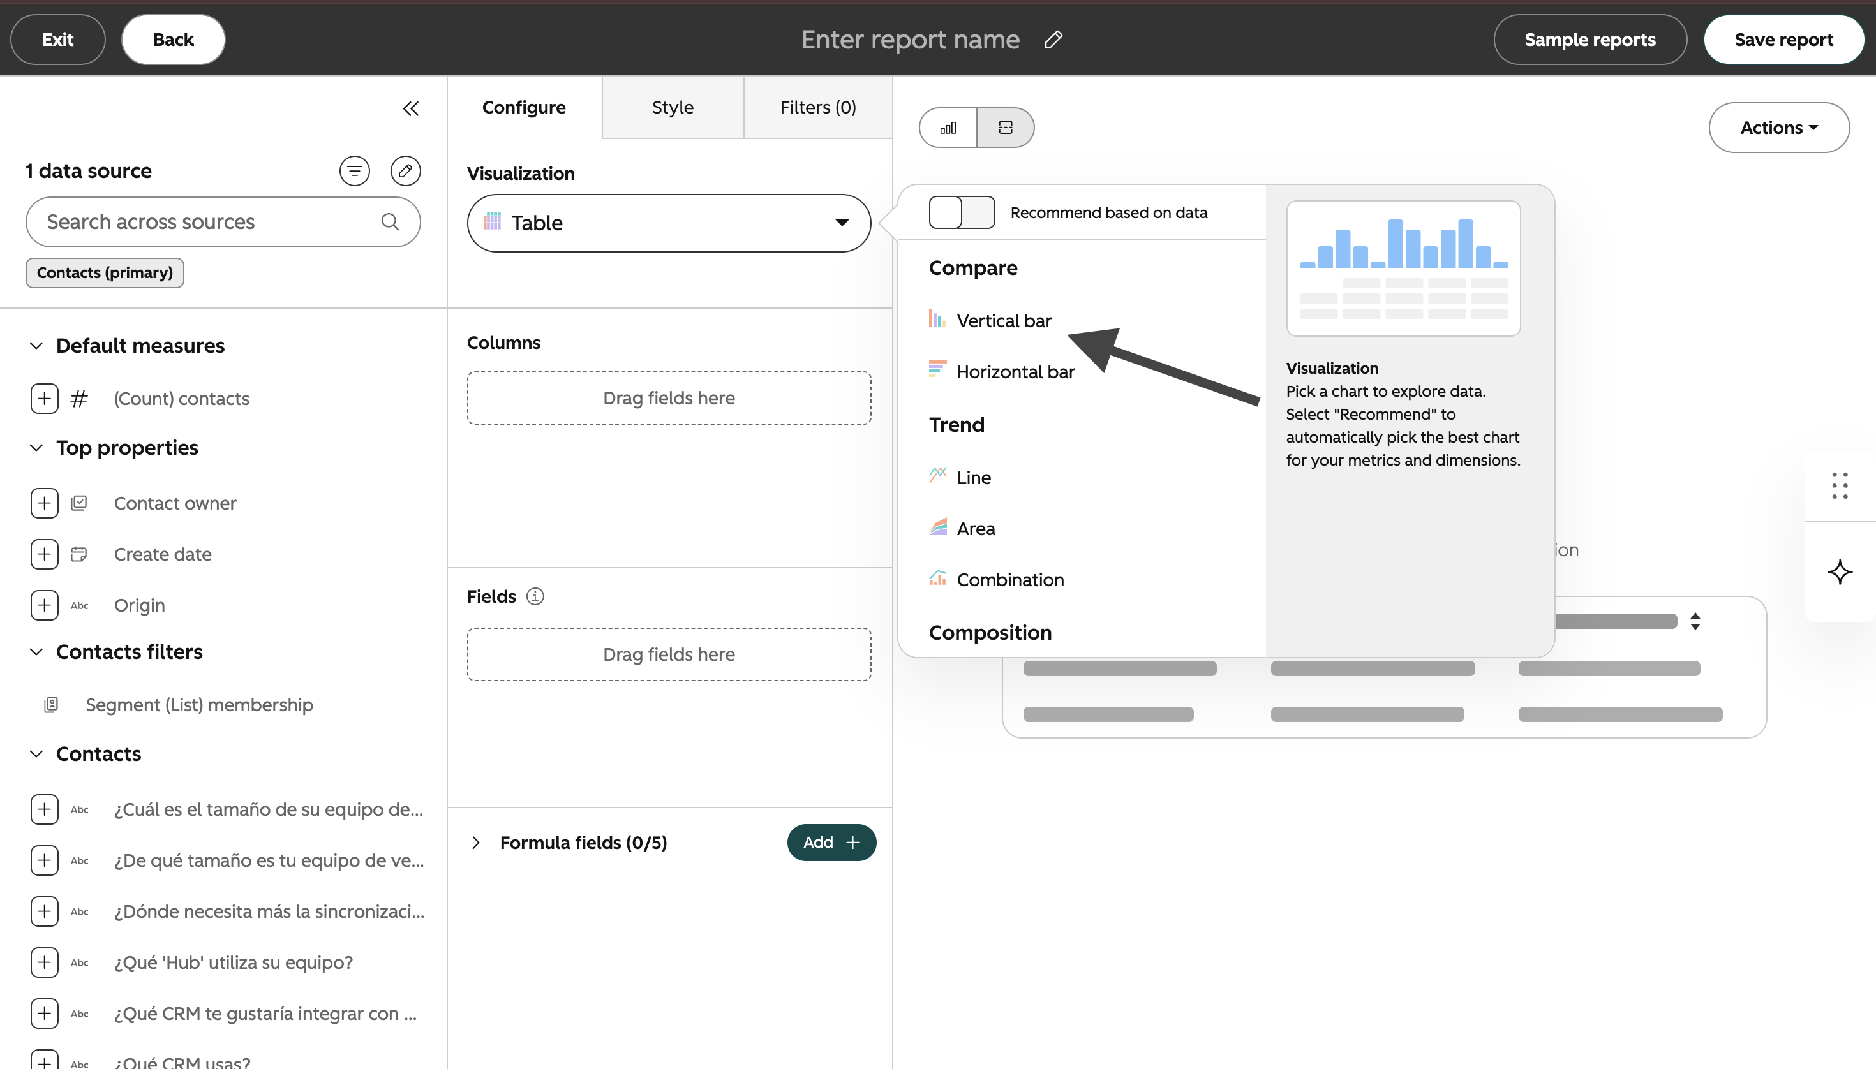1876x1069 pixels.
Task: Collapse the Contacts section
Action: 36,754
